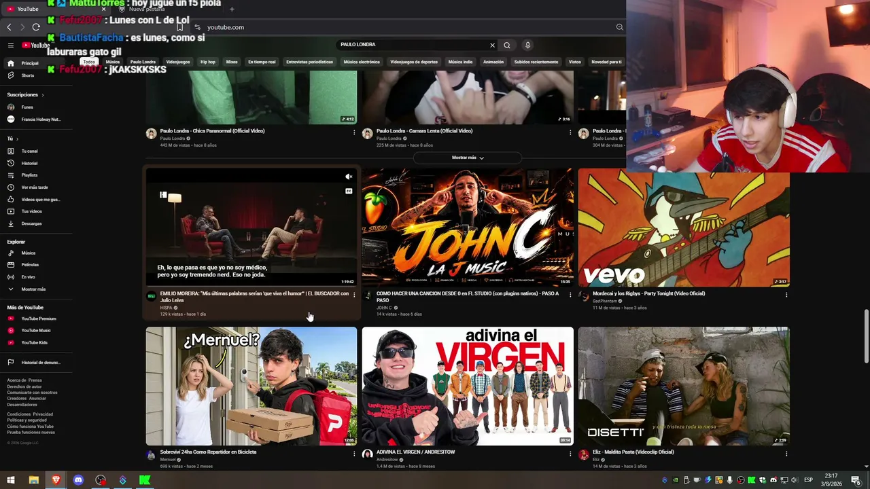This screenshot has width=870, height=489.
Task: Open YouTube Music link
Action: (x=35, y=331)
